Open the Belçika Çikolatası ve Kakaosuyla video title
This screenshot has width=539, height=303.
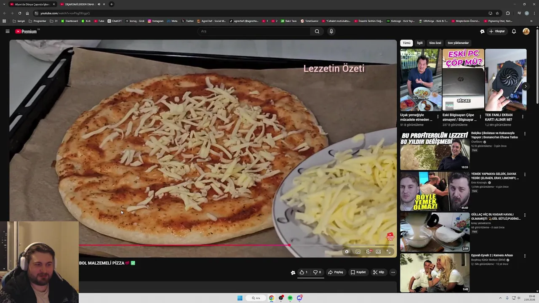pyautogui.click(x=494, y=135)
